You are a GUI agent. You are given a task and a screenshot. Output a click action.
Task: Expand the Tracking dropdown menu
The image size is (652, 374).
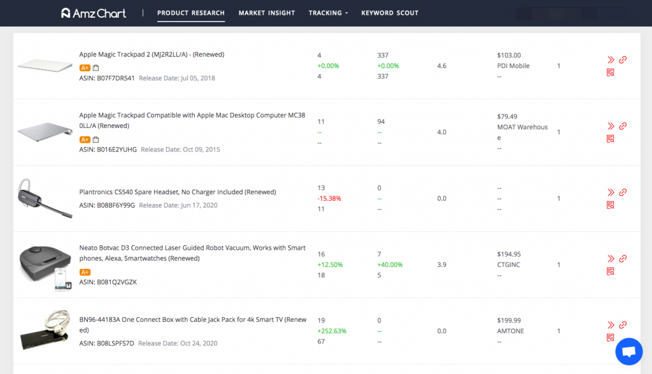point(328,13)
